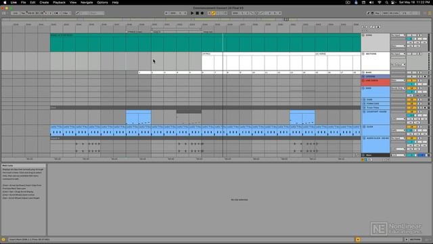Fold the COUNTOFF VOICES track
The image size is (433, 244).
(x=364, y=112)
